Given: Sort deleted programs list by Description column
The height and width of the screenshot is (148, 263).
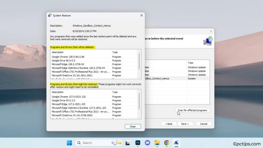Looking at the screenshot, I should [x=80, y=52].
